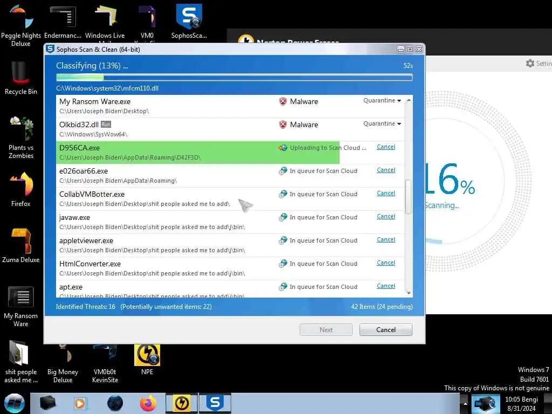Image resolution: width=552 pixels, height=414 pixels.
Task: Launch Firefox from the taskbar
Action: tap(148, 403)
